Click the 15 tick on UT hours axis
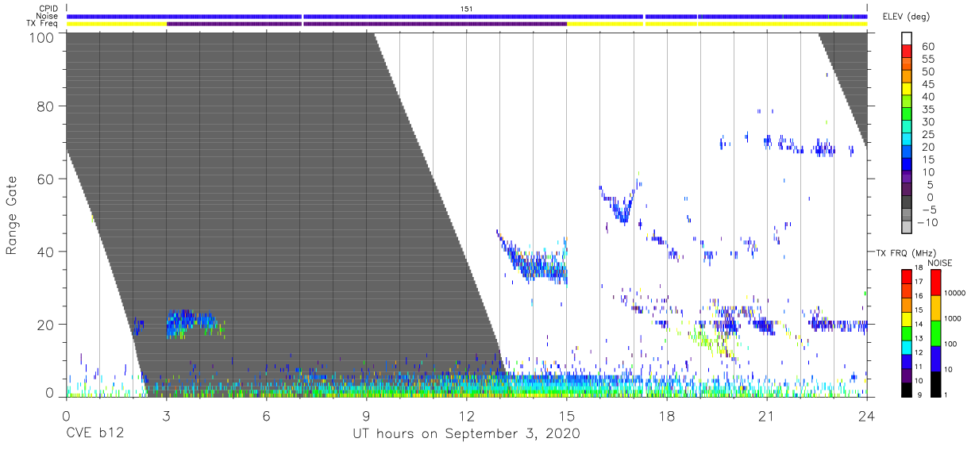The width and height of the screenshot is (975, 450). (x=567, y=416)
